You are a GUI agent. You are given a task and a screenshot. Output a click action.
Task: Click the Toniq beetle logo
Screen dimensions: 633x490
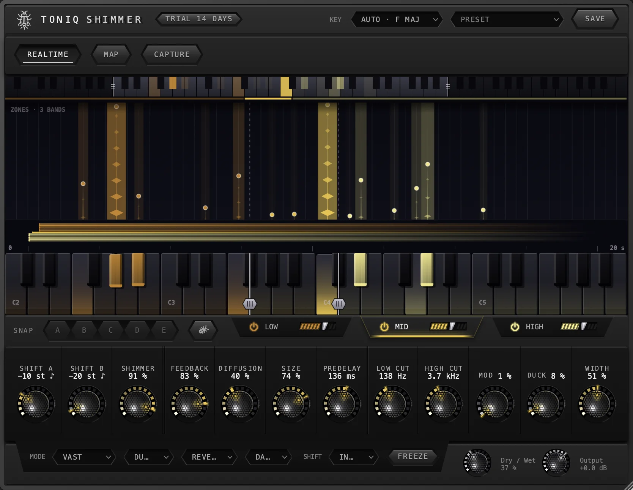click(24, 20)
